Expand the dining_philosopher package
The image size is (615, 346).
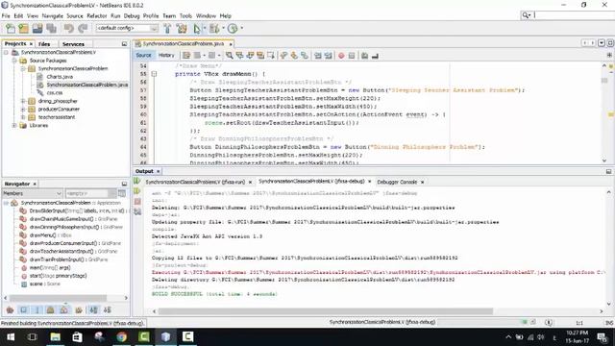point(23,101)
